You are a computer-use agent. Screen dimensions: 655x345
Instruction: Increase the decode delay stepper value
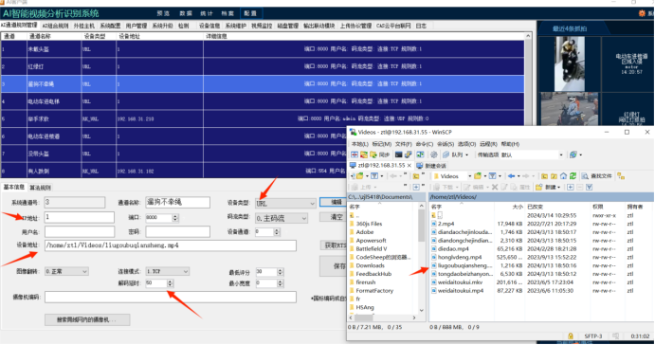point(170,281)
